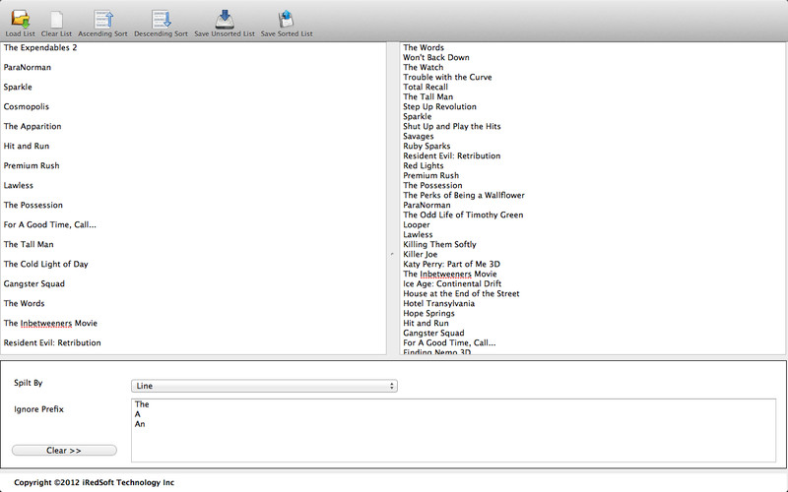Click 'Trouble with the Curve' entry

pos(447,77)
